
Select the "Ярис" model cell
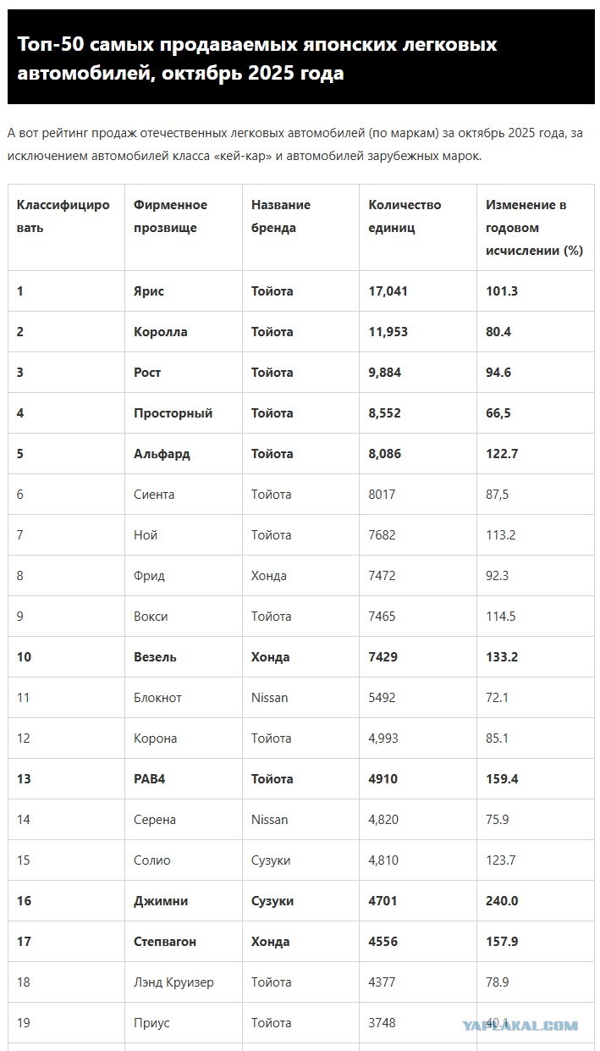(149, 291)
